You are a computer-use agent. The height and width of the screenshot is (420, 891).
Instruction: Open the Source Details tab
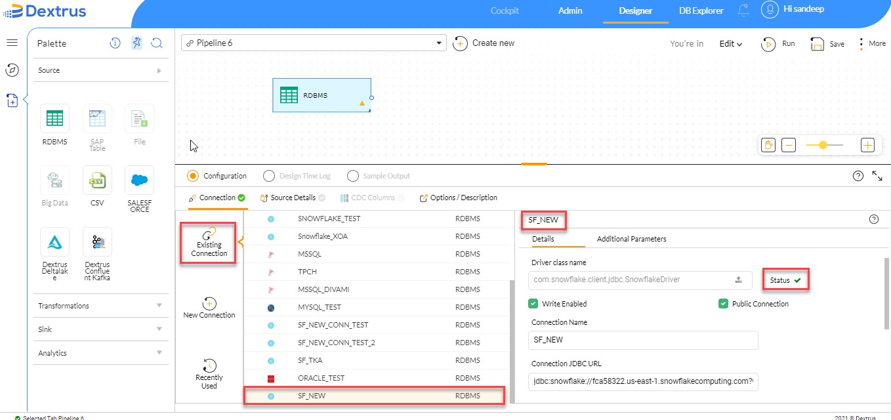click(293, 198)
